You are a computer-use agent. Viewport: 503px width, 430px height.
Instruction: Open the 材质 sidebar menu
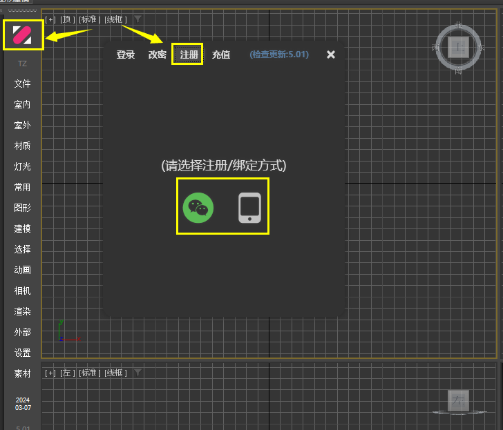click(x=22, y=146)
